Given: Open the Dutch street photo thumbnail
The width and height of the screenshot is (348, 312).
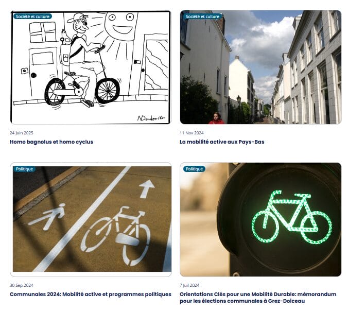Looking at the screenshot, I should pos(260,67).
